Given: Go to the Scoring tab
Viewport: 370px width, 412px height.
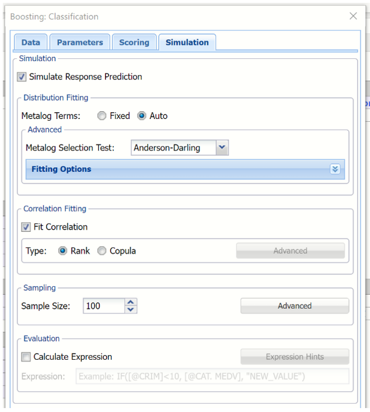Looking at the screenshot, I should (134, 43).
